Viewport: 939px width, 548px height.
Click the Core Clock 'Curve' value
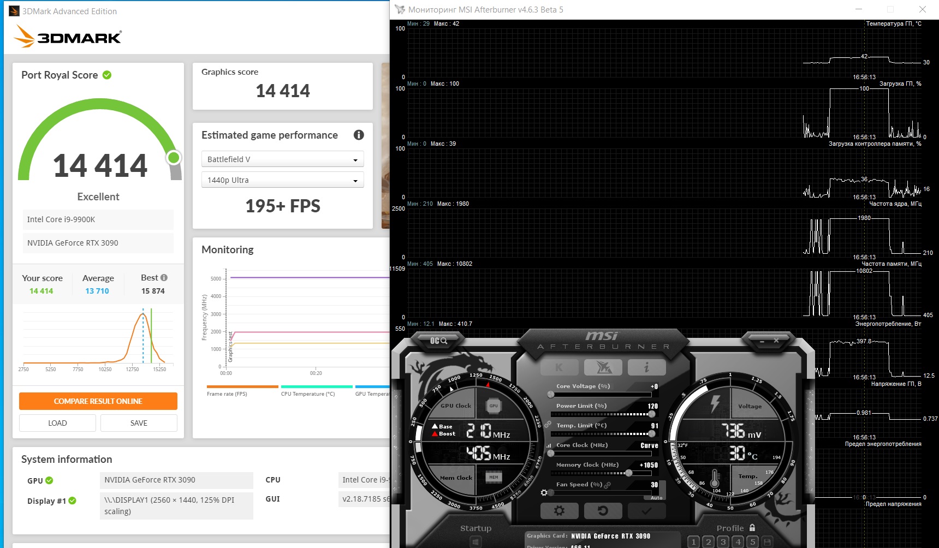[x=649, y=445]
